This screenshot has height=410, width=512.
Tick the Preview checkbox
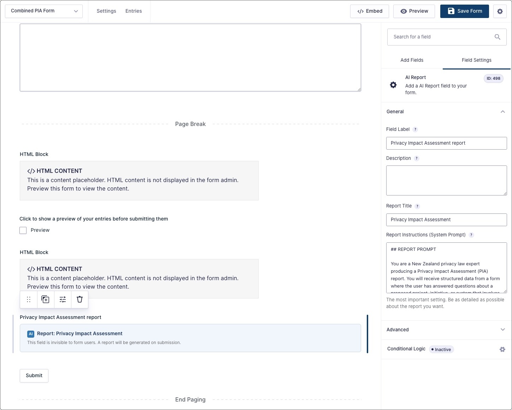tap(23, 230)
